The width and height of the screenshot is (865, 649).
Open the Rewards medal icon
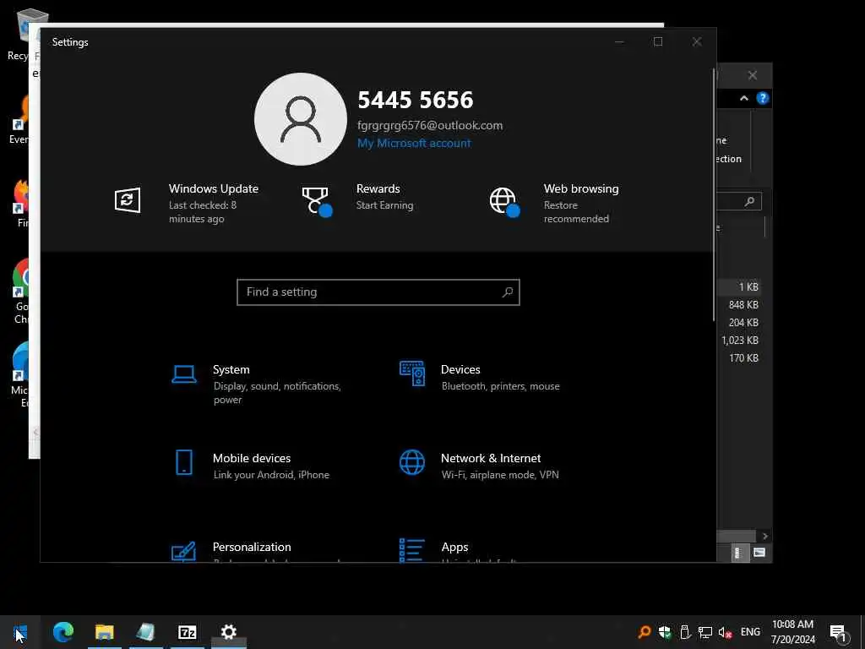tap(318, 201)
